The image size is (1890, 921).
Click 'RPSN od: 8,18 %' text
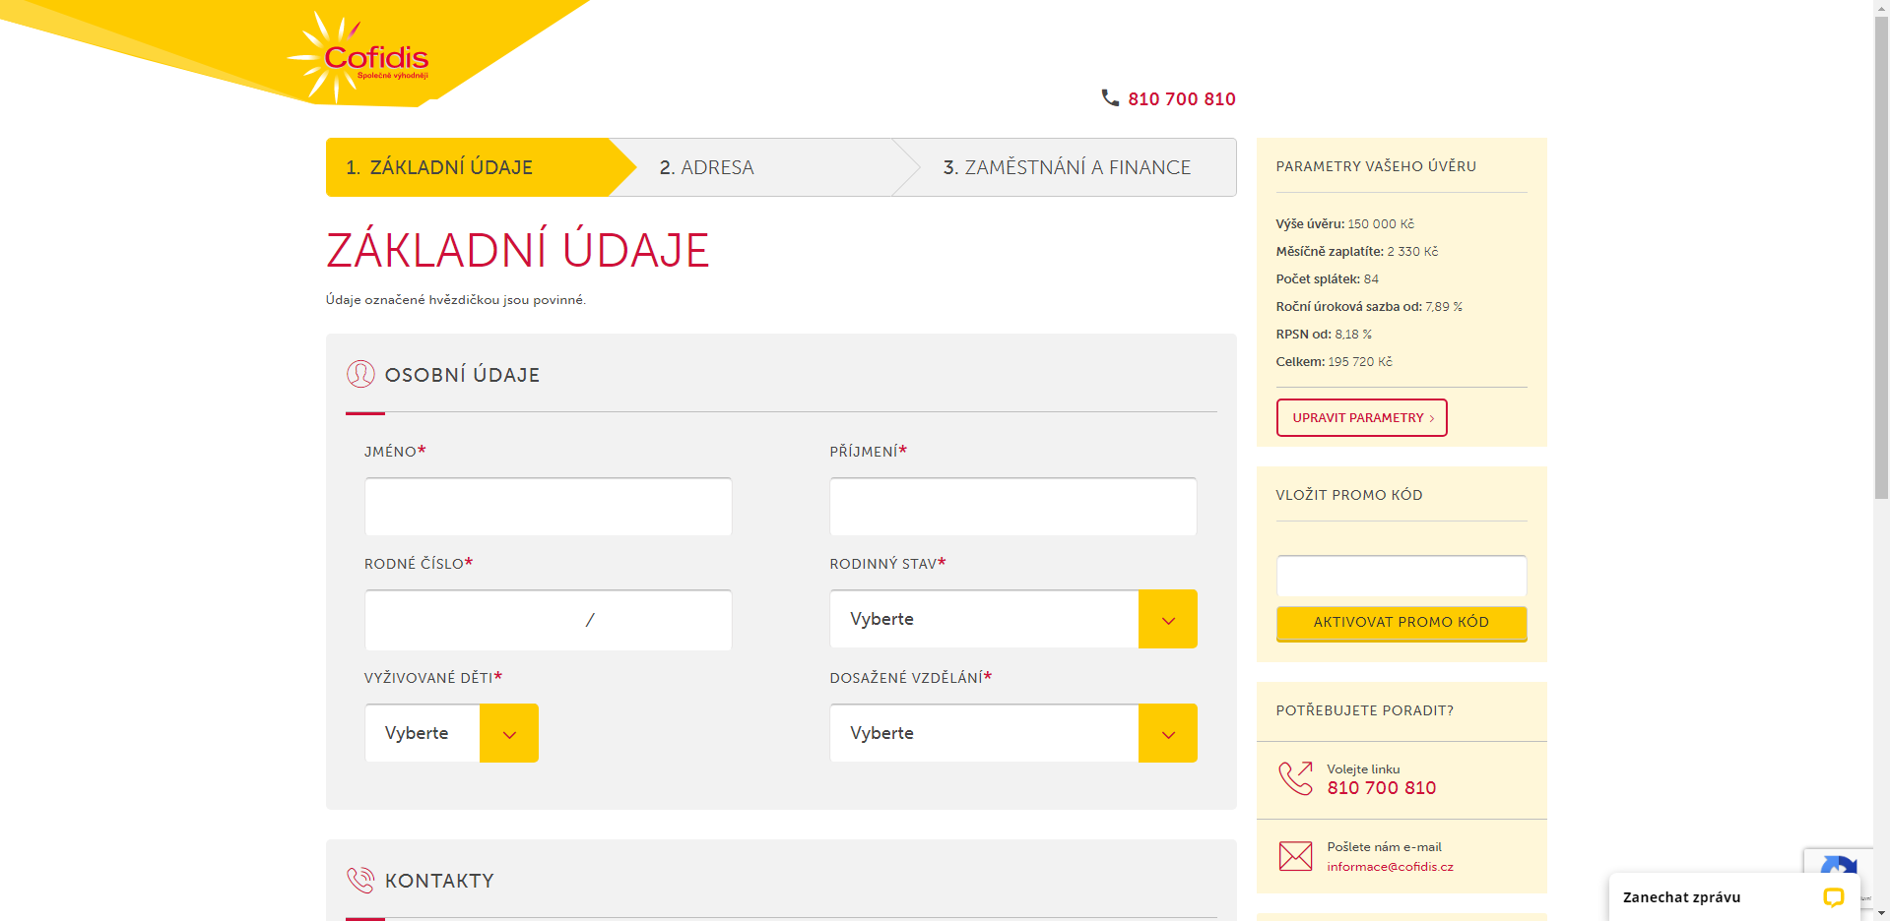1324,334
